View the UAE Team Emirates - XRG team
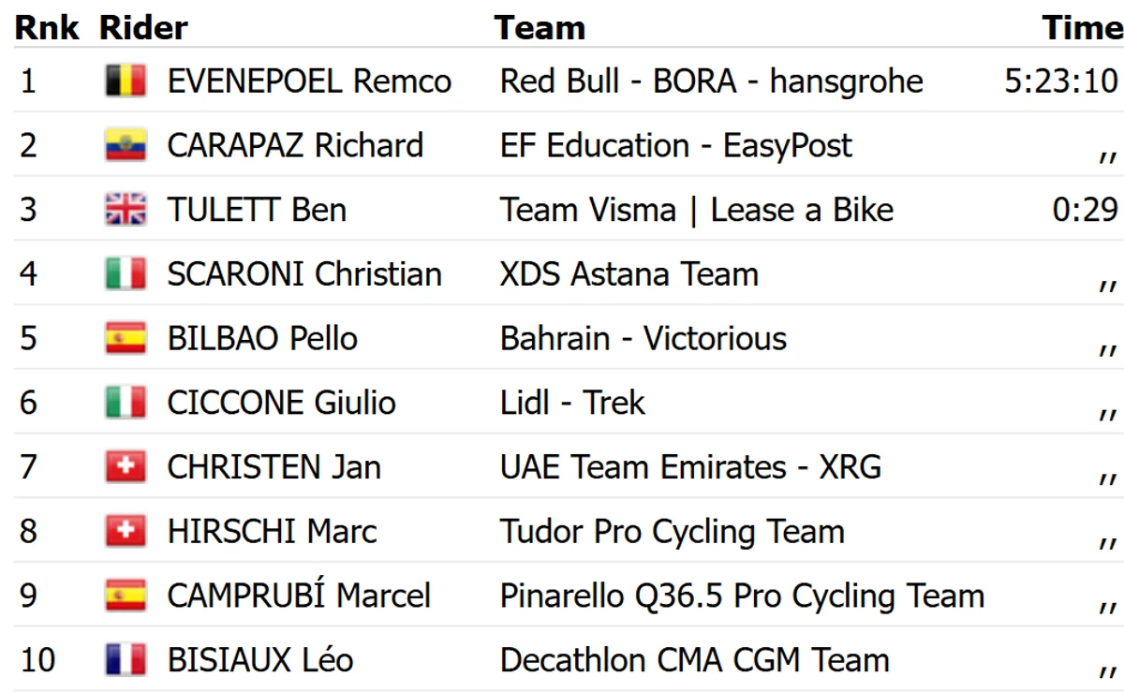 pos(690,466)
